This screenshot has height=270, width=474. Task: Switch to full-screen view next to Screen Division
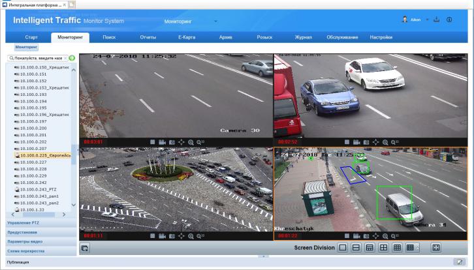pos(435,248)
